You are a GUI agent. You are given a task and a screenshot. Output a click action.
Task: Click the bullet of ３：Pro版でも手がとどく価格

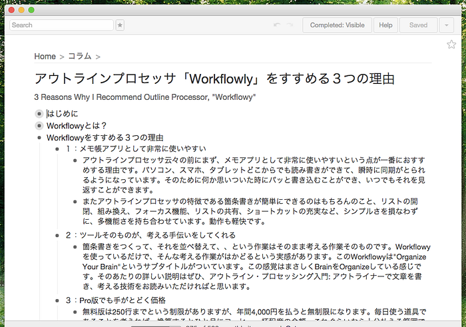pos(57,300)
